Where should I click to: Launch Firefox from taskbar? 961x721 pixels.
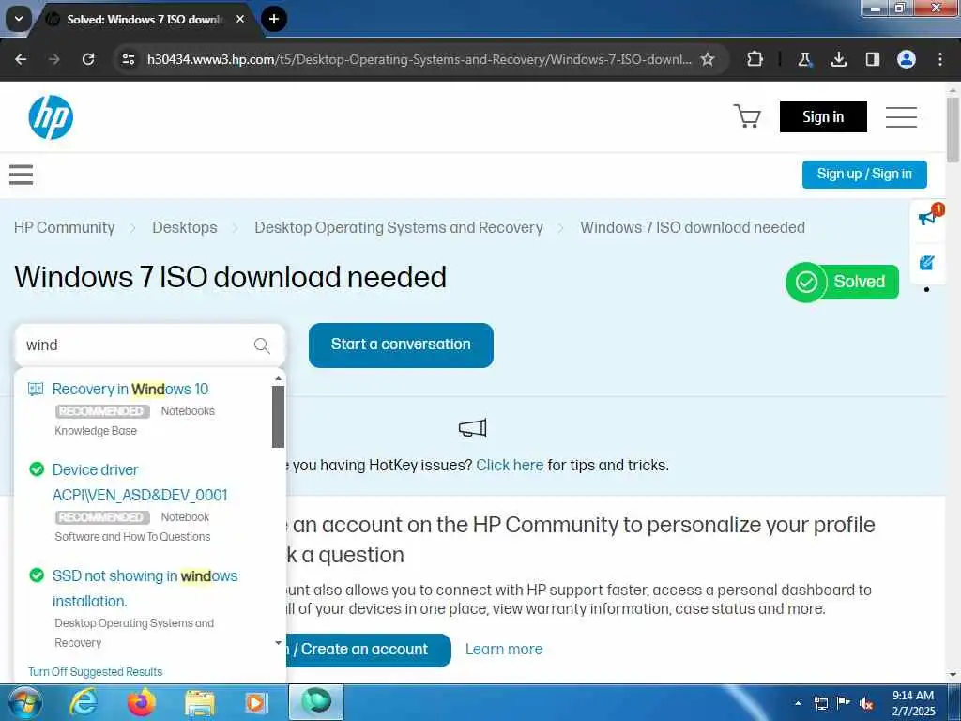(141, 702)
